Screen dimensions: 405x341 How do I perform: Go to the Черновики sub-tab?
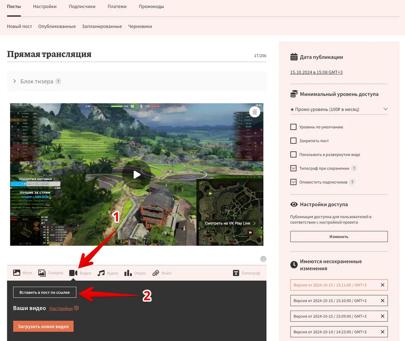[x=140, y=26]
